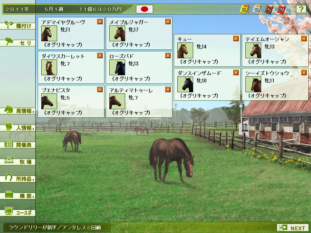Open the 開催表 race schedule

[18, 145]
